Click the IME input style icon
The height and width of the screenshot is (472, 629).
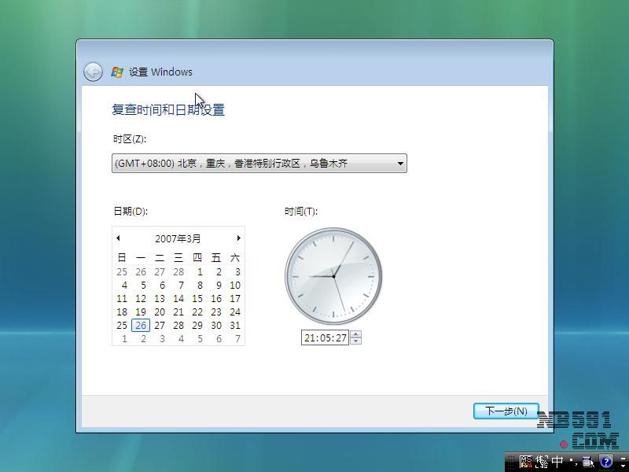[542, 462]
